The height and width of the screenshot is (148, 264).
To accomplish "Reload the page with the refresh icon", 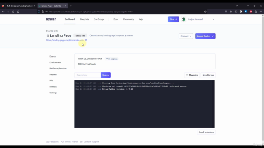I will [x=13, y=12].
